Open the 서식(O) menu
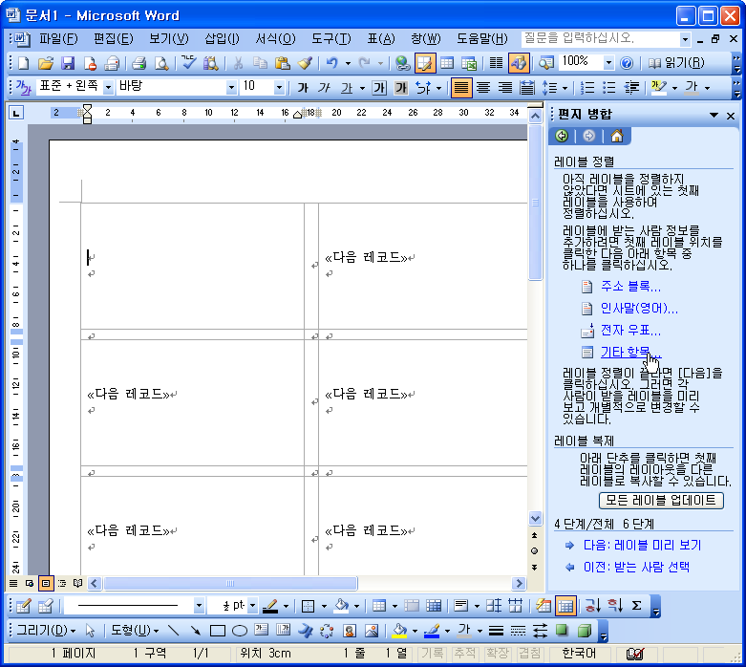Image resolution: width=746 pixels, height=667 pixels. click(x=275, y=38)
